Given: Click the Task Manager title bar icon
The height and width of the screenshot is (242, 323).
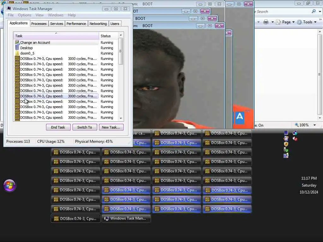Looking at the screenshot, I should tap(9, 9).
